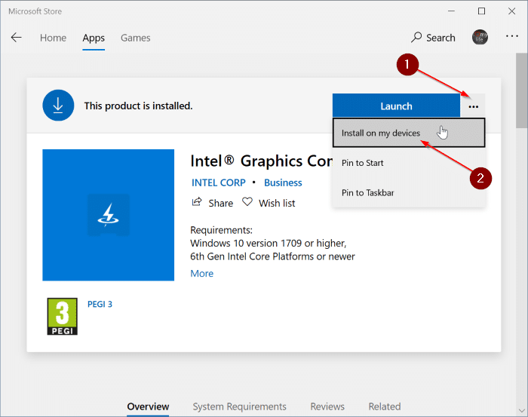Choose Install on my devices

409,133
